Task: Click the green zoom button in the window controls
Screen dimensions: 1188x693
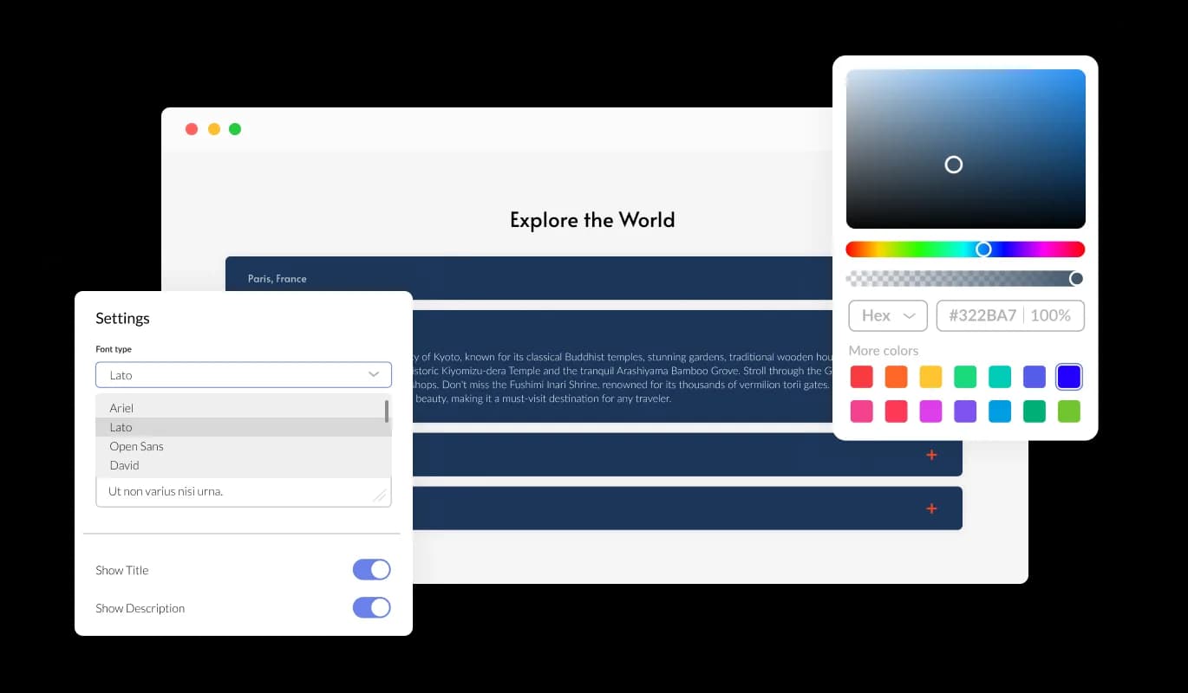Action: (234, 128)
